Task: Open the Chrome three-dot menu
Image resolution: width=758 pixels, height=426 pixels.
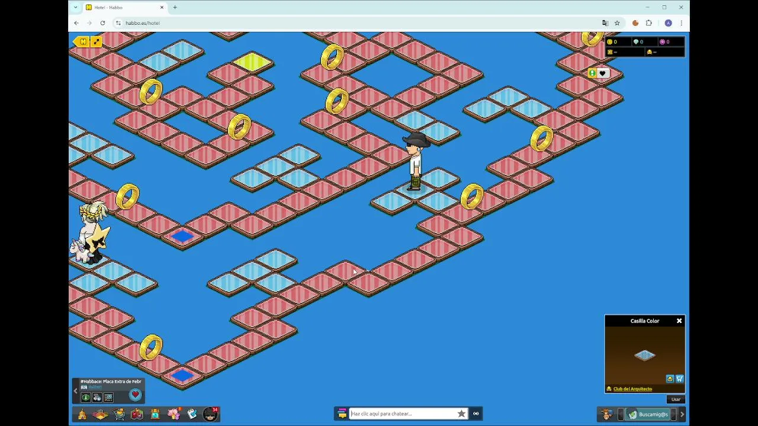Action: [681, 23]
